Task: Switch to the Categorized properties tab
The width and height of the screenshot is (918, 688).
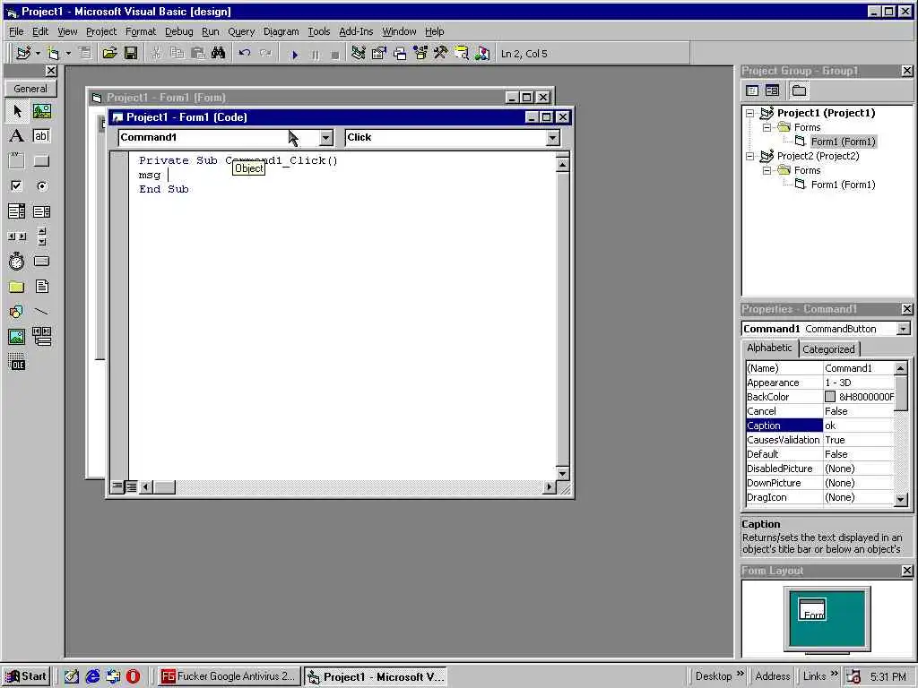Action: (x=828, y=349)
